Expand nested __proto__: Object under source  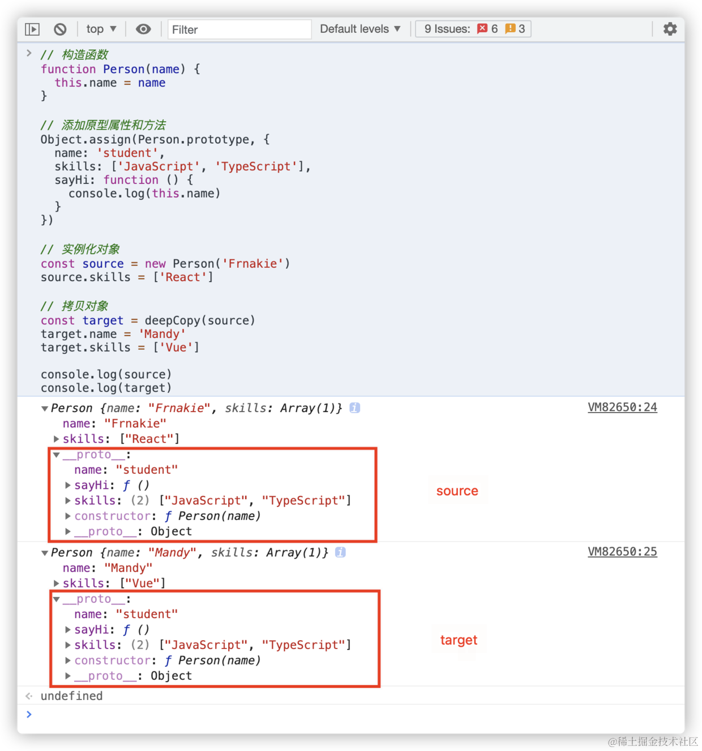coord(68,531)
